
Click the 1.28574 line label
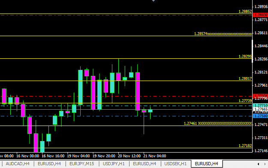[201, 34]
